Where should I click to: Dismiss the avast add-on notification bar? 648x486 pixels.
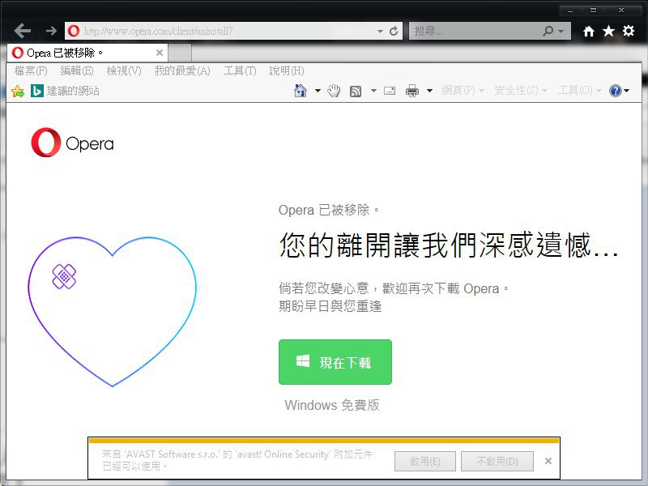[x=548, y=461]
